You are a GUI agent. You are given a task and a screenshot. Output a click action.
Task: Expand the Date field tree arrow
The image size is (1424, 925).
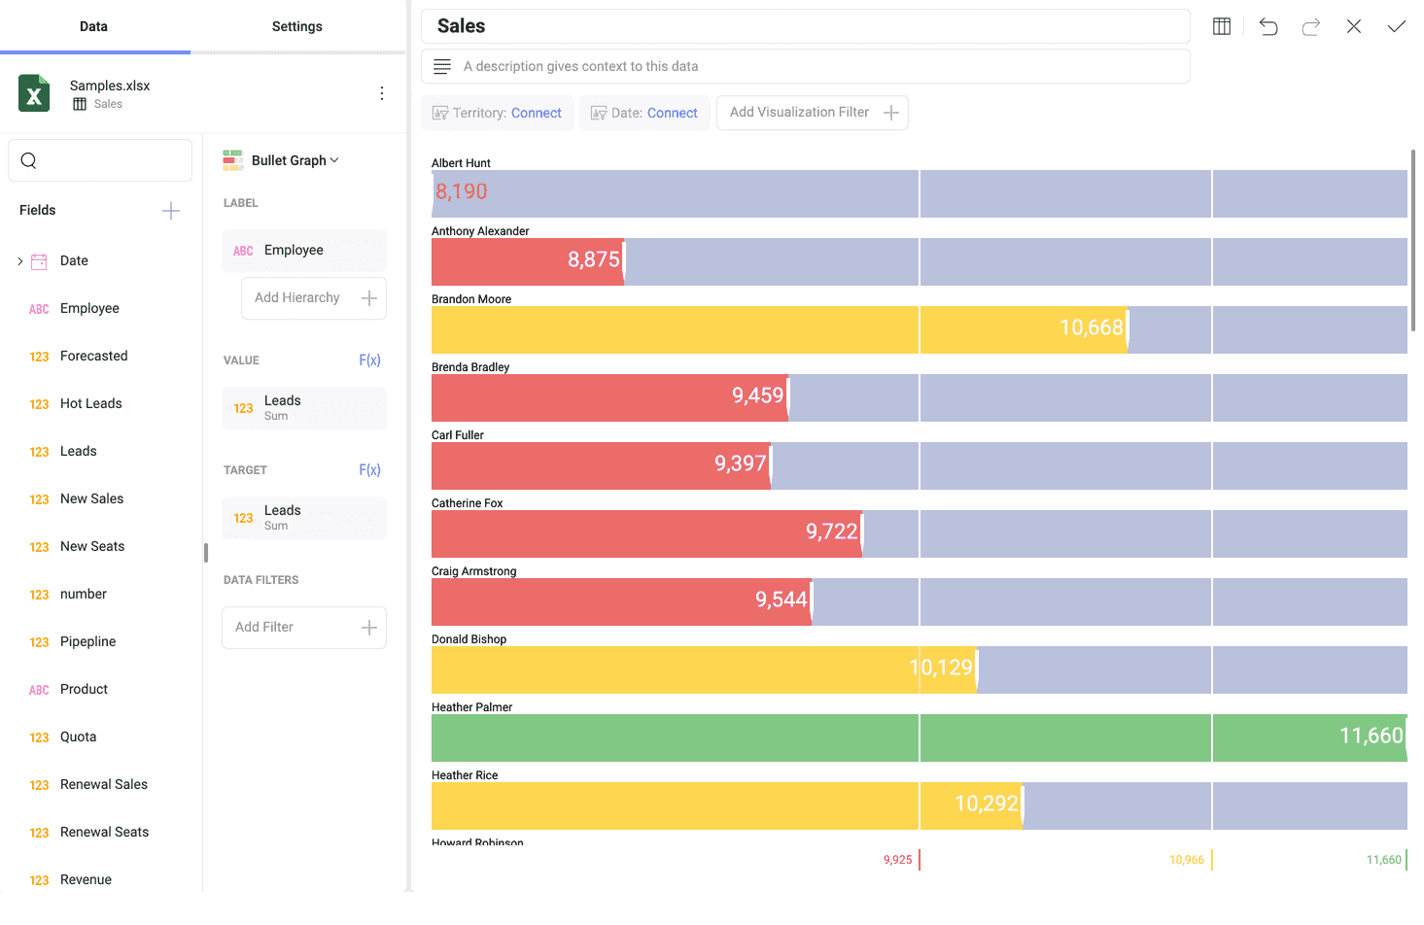click(19, 261)
